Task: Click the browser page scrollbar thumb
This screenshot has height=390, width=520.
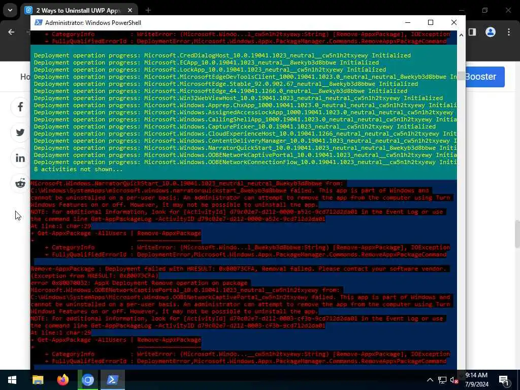Action: [x=517, y=234]
